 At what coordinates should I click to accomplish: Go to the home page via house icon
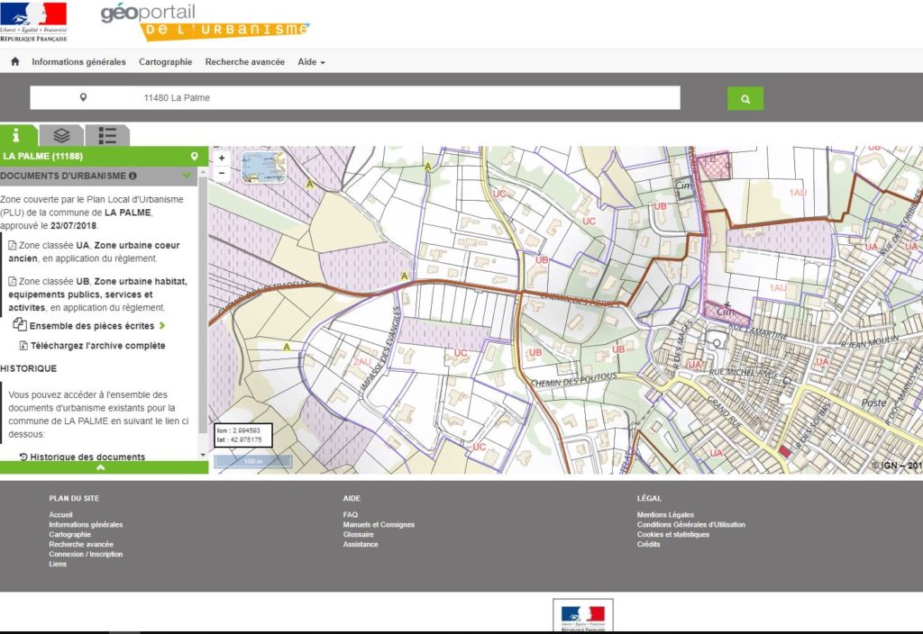(x=15, y=61)
